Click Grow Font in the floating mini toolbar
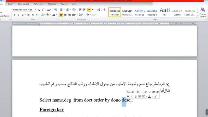Screen dimensions: 208x117 tap(145, 92)
